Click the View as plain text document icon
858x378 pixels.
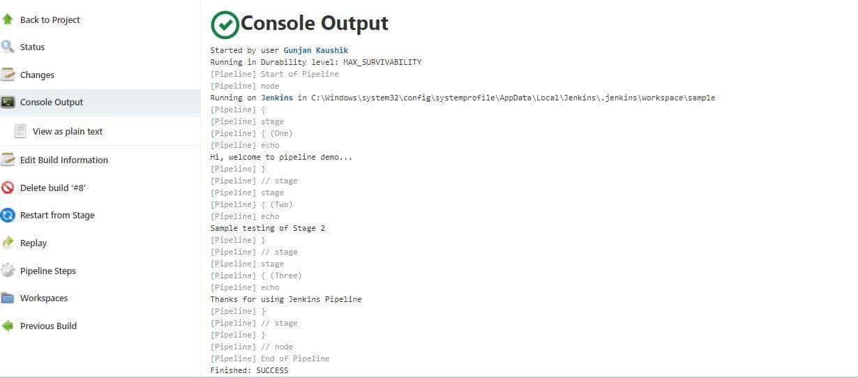(21, 131)
